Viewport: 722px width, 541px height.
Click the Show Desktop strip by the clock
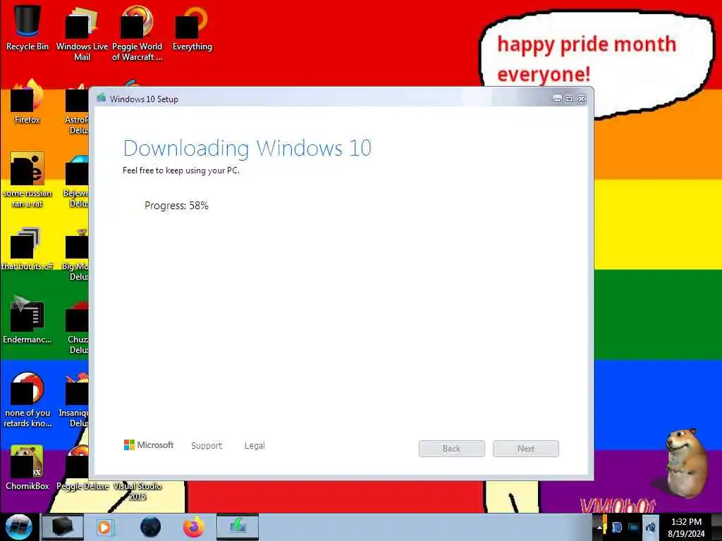[x=717, y=528]
